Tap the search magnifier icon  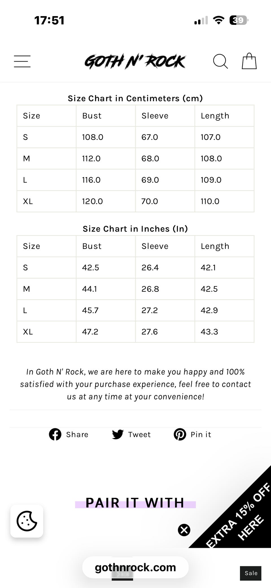[x=220, y=61]
